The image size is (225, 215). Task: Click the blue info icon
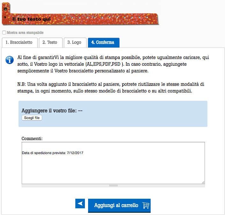pyautogui.click(x=10, y=60)
